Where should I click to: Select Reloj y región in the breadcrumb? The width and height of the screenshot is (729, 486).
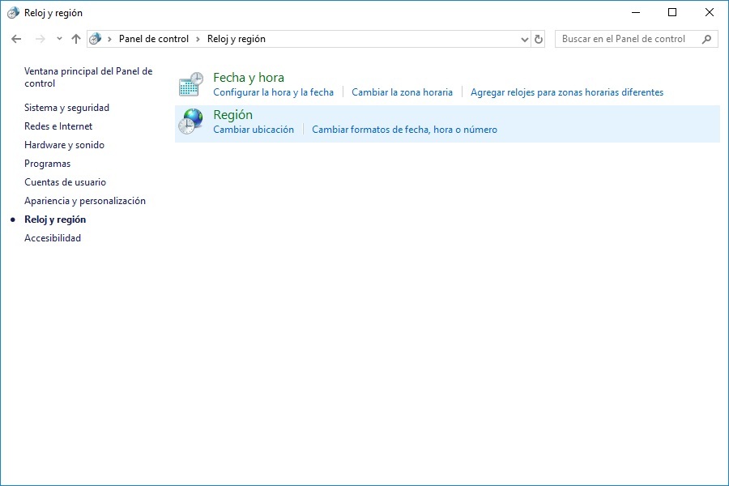(237, 38)
